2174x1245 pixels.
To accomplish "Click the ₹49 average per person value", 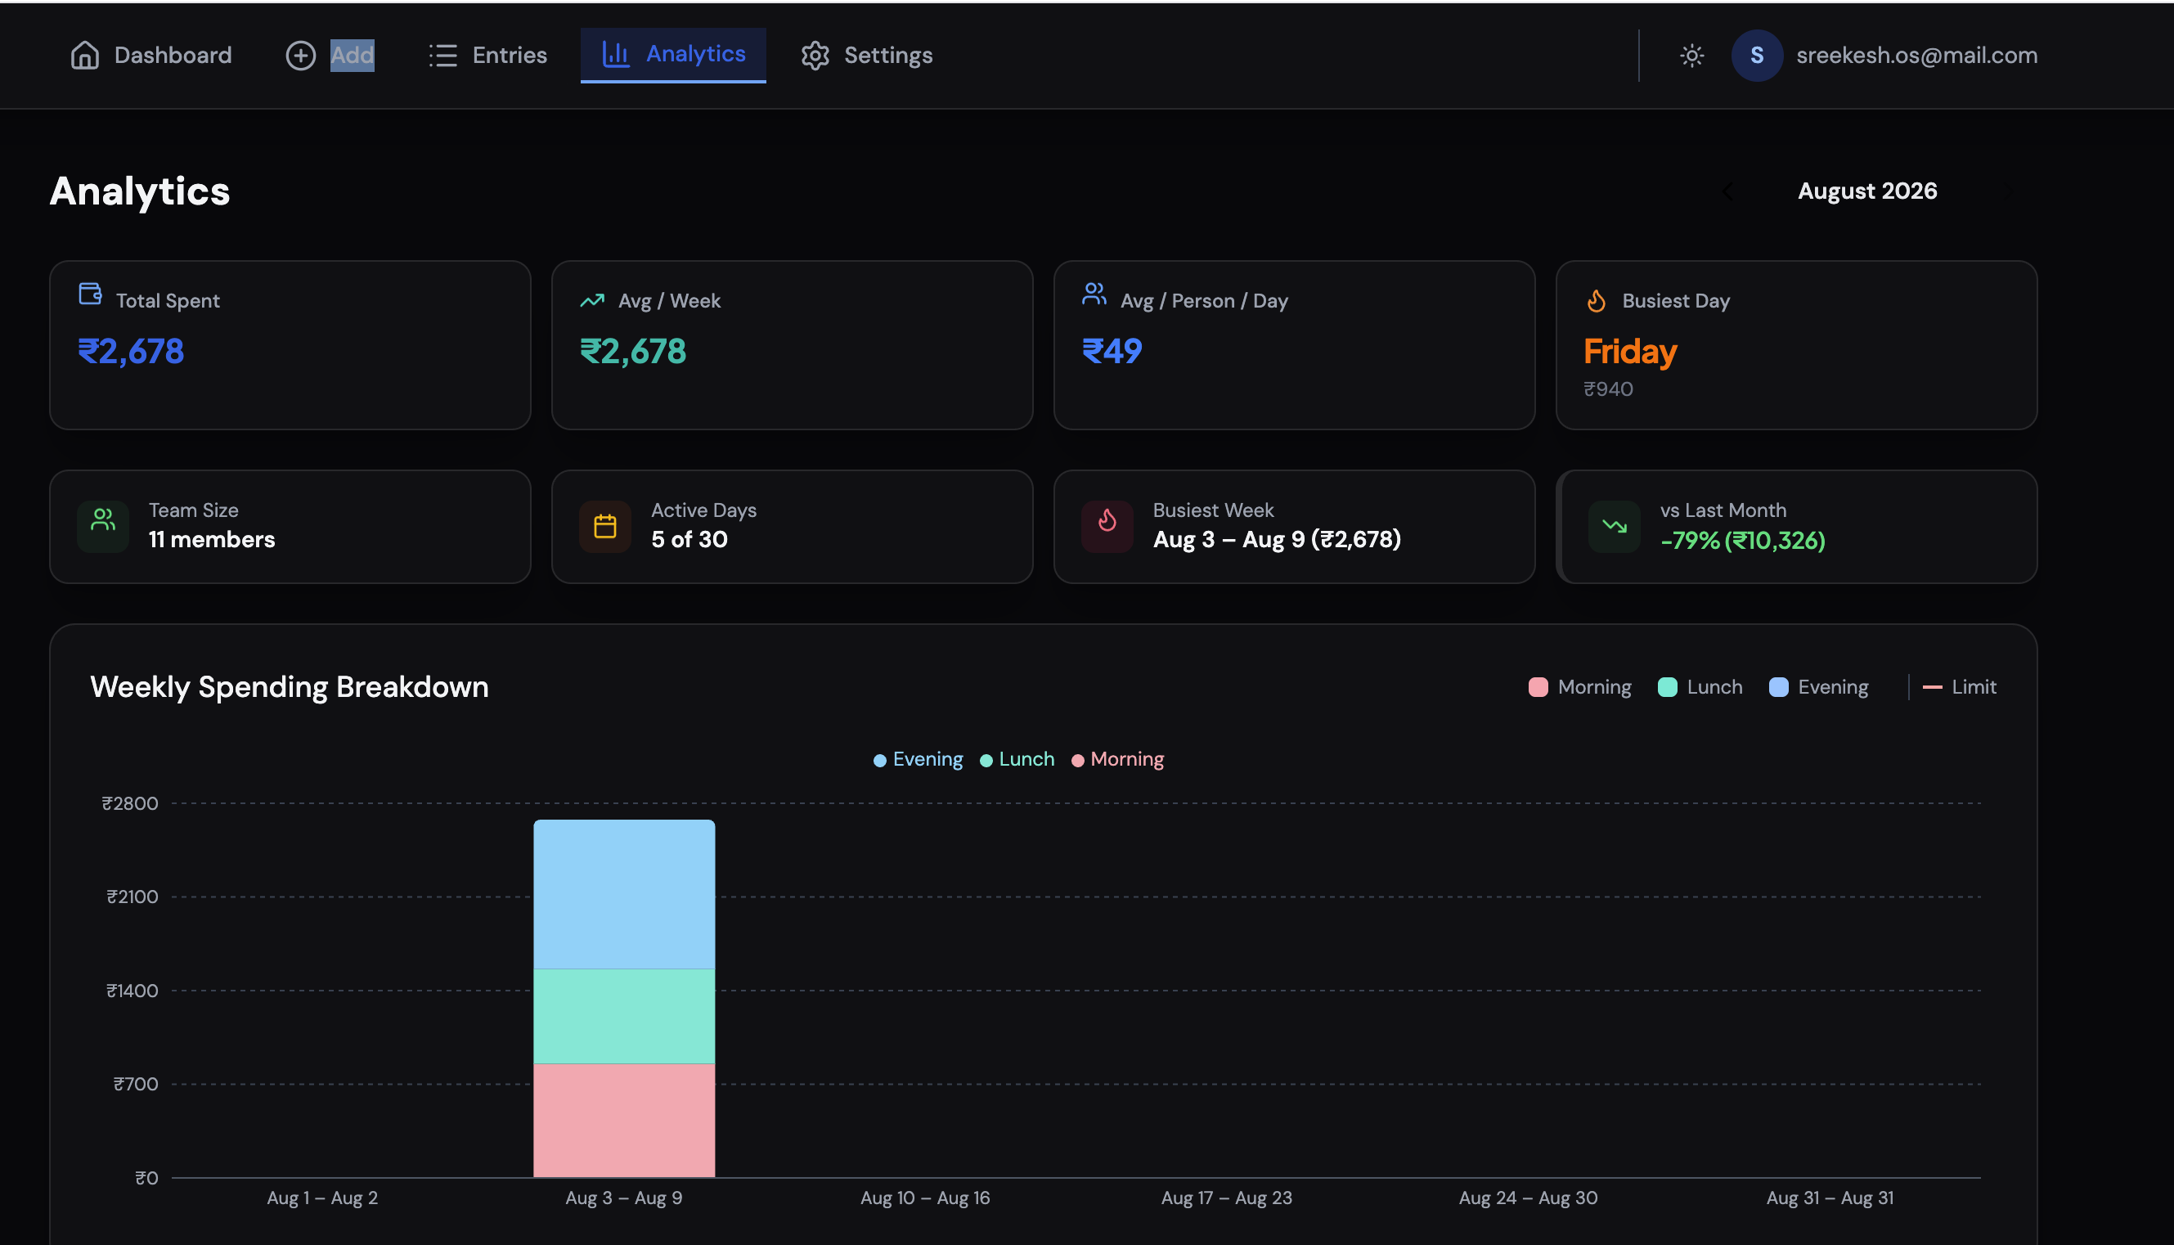I will [1112, 352].
